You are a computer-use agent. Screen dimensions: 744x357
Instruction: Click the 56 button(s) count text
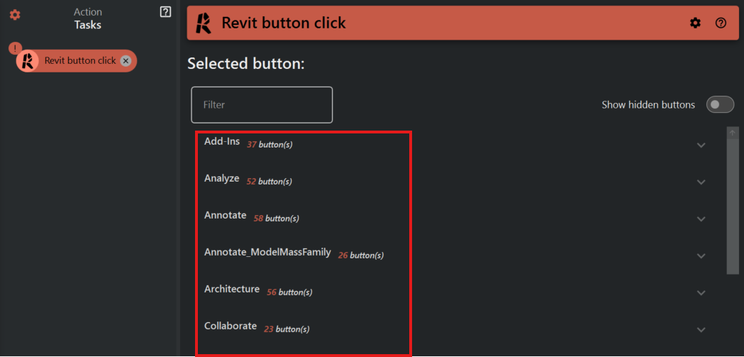pyautogui.click(x=289, y=292)
